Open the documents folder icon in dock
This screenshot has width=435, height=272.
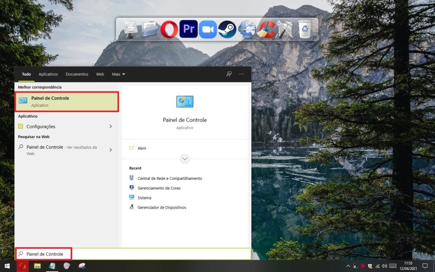point(150,29)
